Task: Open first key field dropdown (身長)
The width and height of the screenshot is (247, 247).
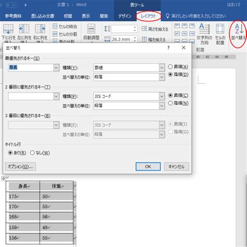Action: coord(56,68)
